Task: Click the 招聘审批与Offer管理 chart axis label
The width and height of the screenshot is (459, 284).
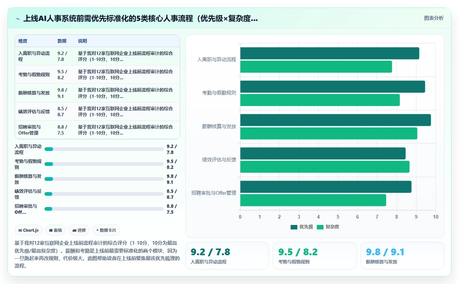Action: click(x=214, y=193)
